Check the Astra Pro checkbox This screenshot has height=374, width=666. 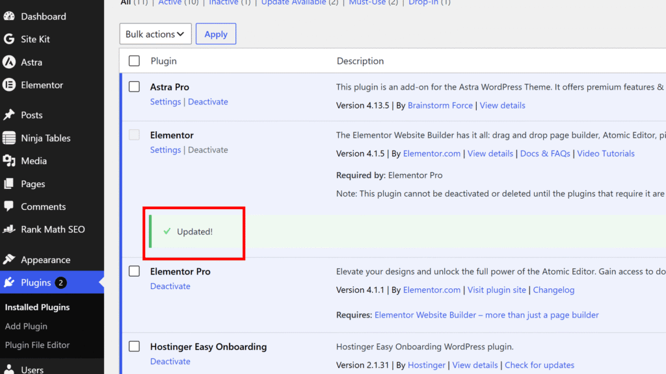pyautogui.click(x=134, y=86)
